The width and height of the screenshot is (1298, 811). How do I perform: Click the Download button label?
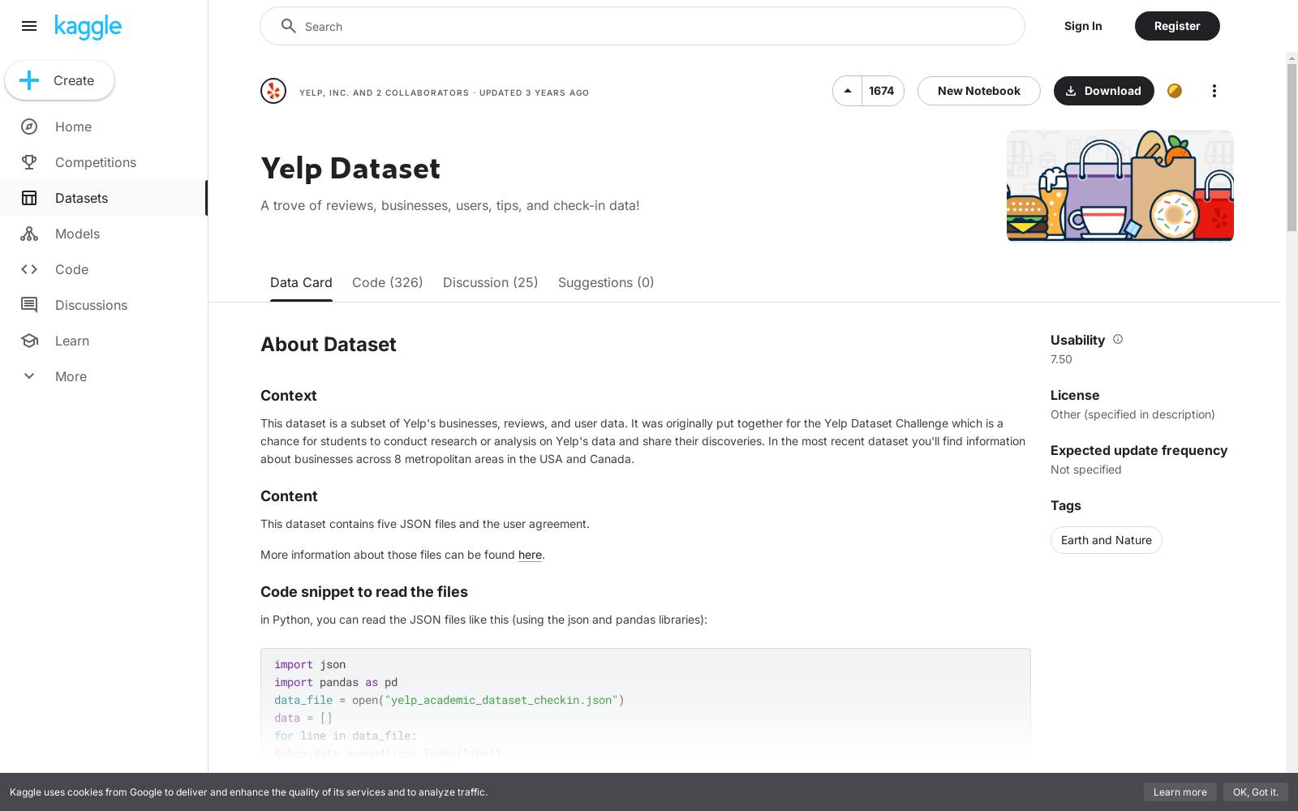coord(1113,91)
